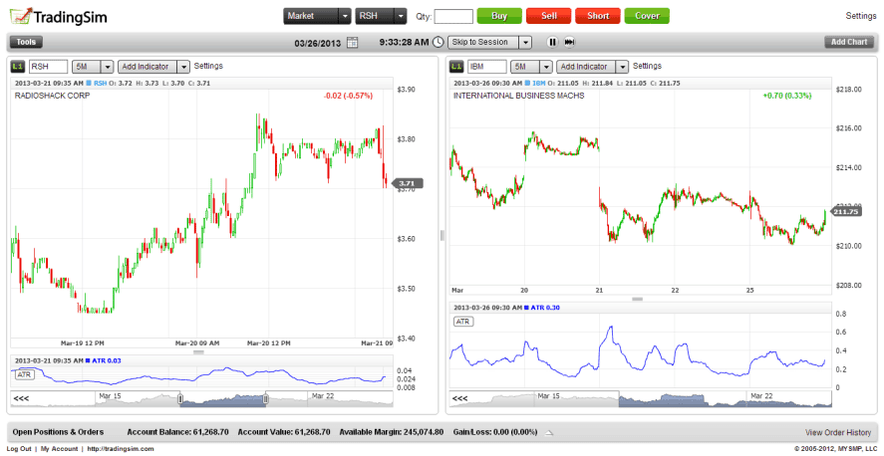Screen dimensions: 884x456
Task: Open the Tools menu
Action: [27, 43]
